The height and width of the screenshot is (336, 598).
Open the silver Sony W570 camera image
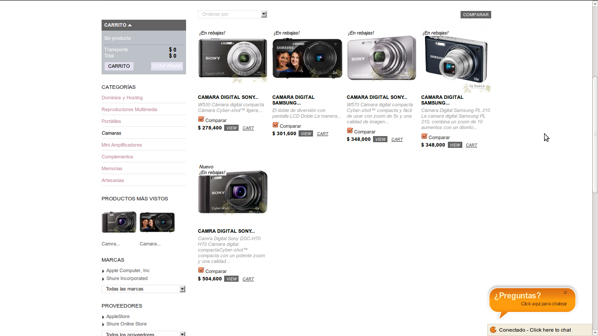pos(381,58)
